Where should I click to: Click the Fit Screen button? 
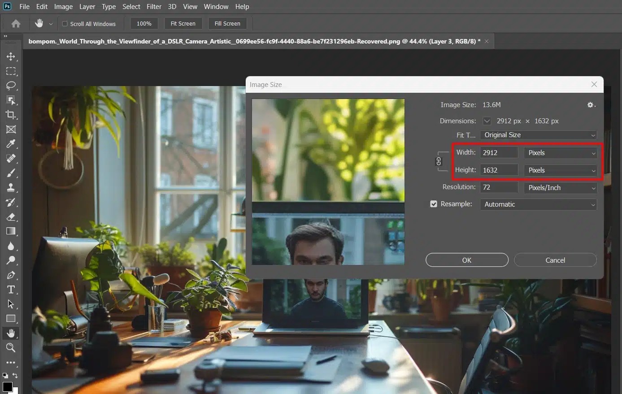click(183, 24)
